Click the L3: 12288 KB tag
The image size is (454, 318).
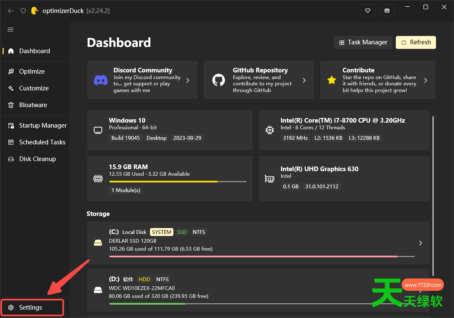[364, 138]
